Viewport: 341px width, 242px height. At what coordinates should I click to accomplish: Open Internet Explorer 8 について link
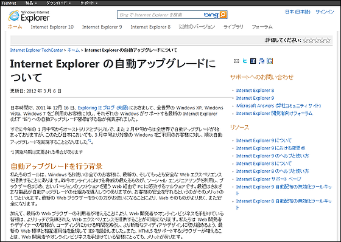[264, 164]
